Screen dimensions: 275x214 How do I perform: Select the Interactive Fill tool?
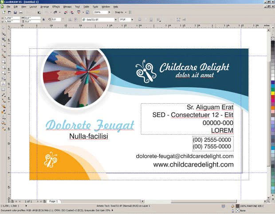tap(4, 128)
